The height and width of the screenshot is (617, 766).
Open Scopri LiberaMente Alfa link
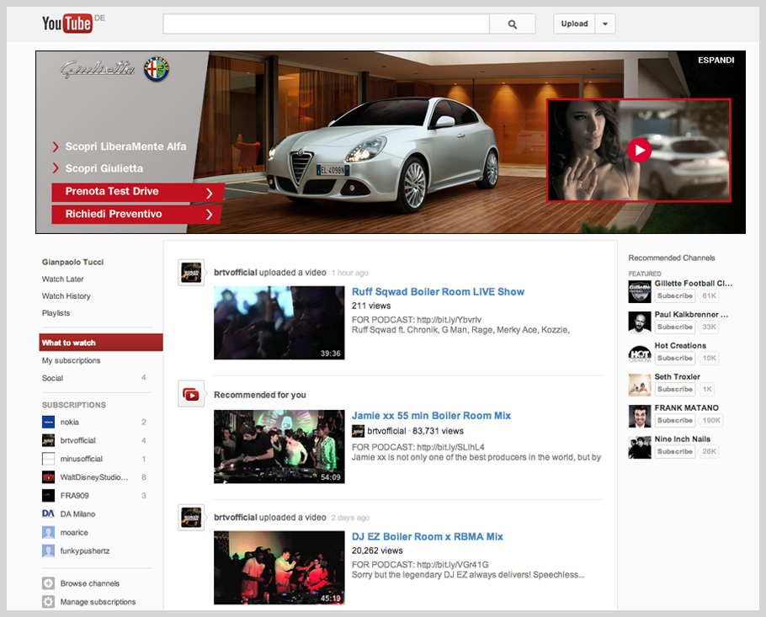pyautogui.click(x=125, y=146)
